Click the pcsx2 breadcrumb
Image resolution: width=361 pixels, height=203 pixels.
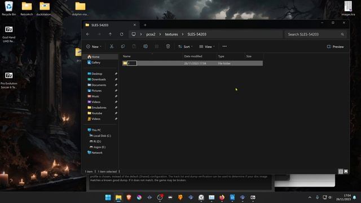(151, 34)
